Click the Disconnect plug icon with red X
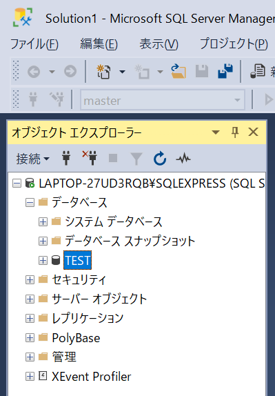 [90, 158]
